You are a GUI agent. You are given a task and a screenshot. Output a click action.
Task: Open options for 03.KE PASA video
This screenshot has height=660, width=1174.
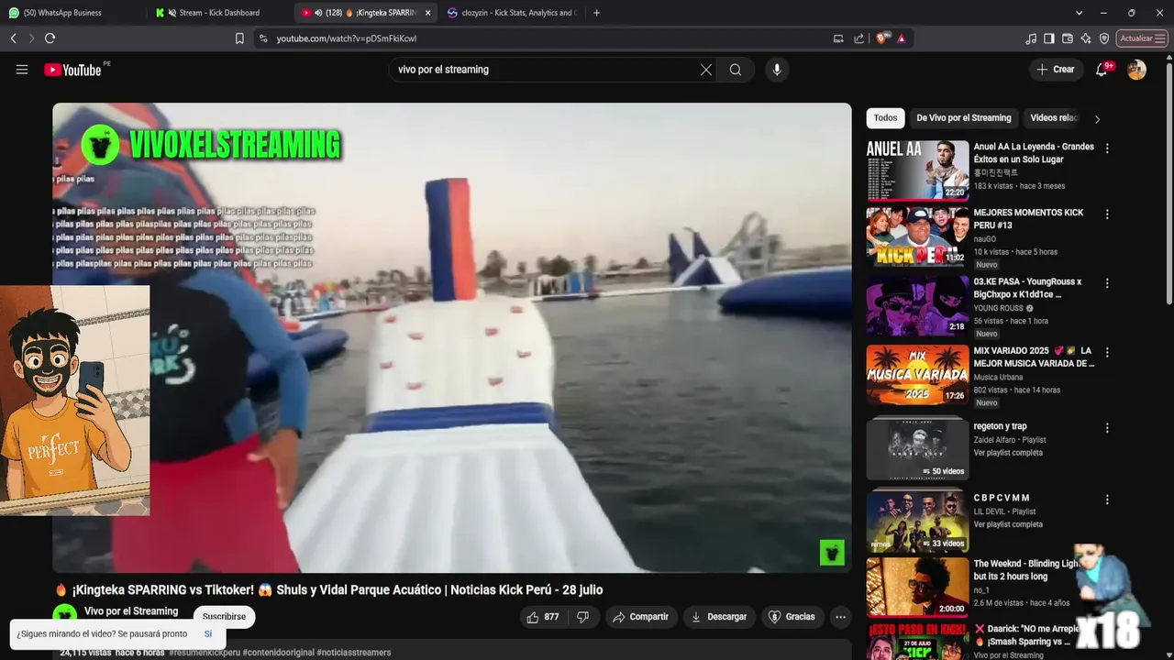point(1107,283)
